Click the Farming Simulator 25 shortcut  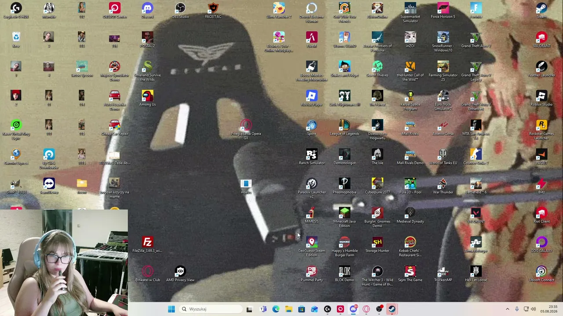pyautogui.click(x=443, y=72)
